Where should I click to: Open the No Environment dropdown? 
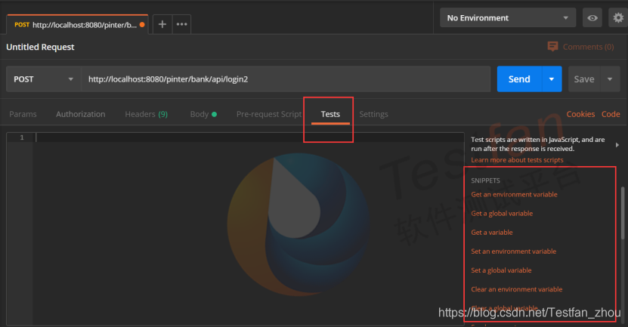(508, 18)
